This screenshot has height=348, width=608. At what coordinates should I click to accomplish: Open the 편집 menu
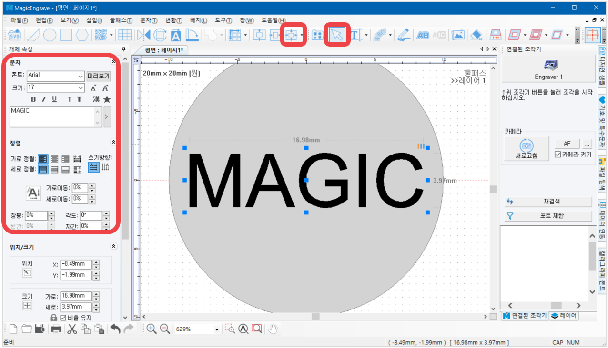pyautogui.click(x=44, y=20)
